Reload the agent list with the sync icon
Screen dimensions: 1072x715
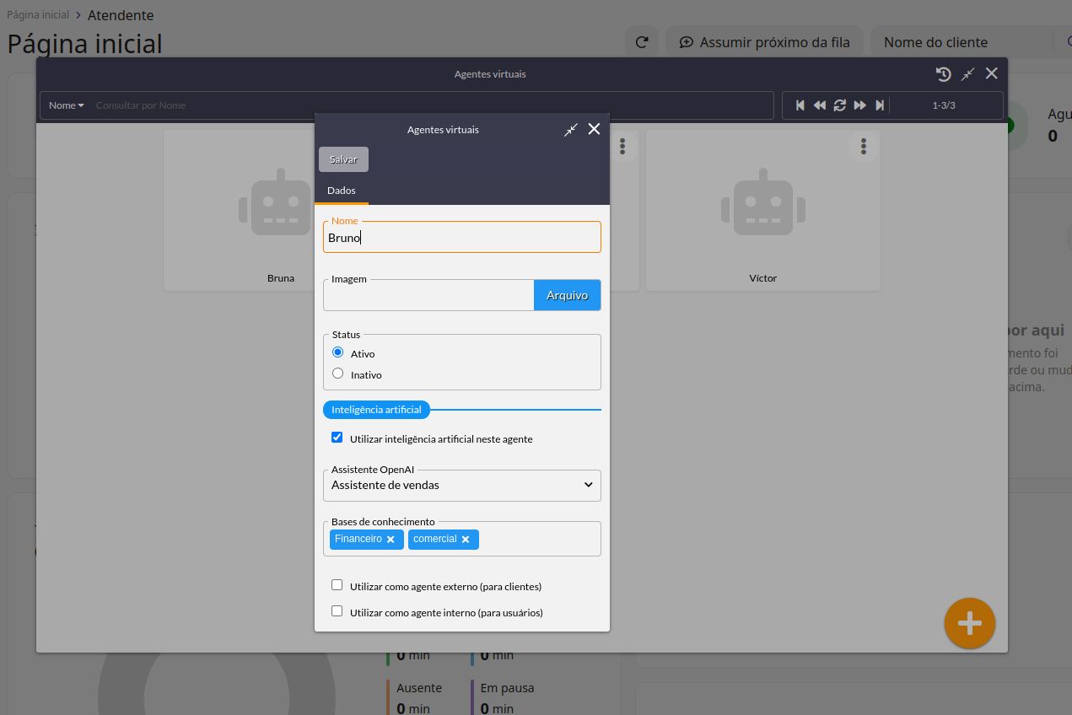click(x=840, y=105)
